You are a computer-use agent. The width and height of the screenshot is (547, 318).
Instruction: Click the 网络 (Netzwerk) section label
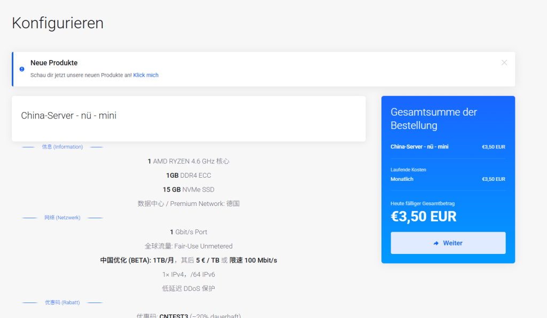(x=62, y=218)
